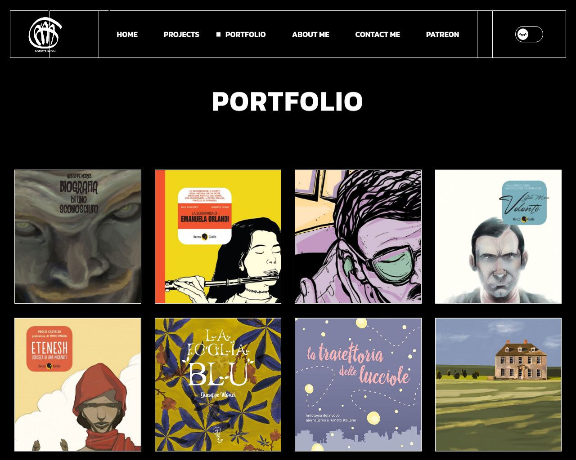View the purple man with glasses illustration

(358, 236)
